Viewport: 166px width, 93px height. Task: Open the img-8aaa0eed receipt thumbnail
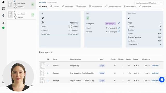[43, 73]
